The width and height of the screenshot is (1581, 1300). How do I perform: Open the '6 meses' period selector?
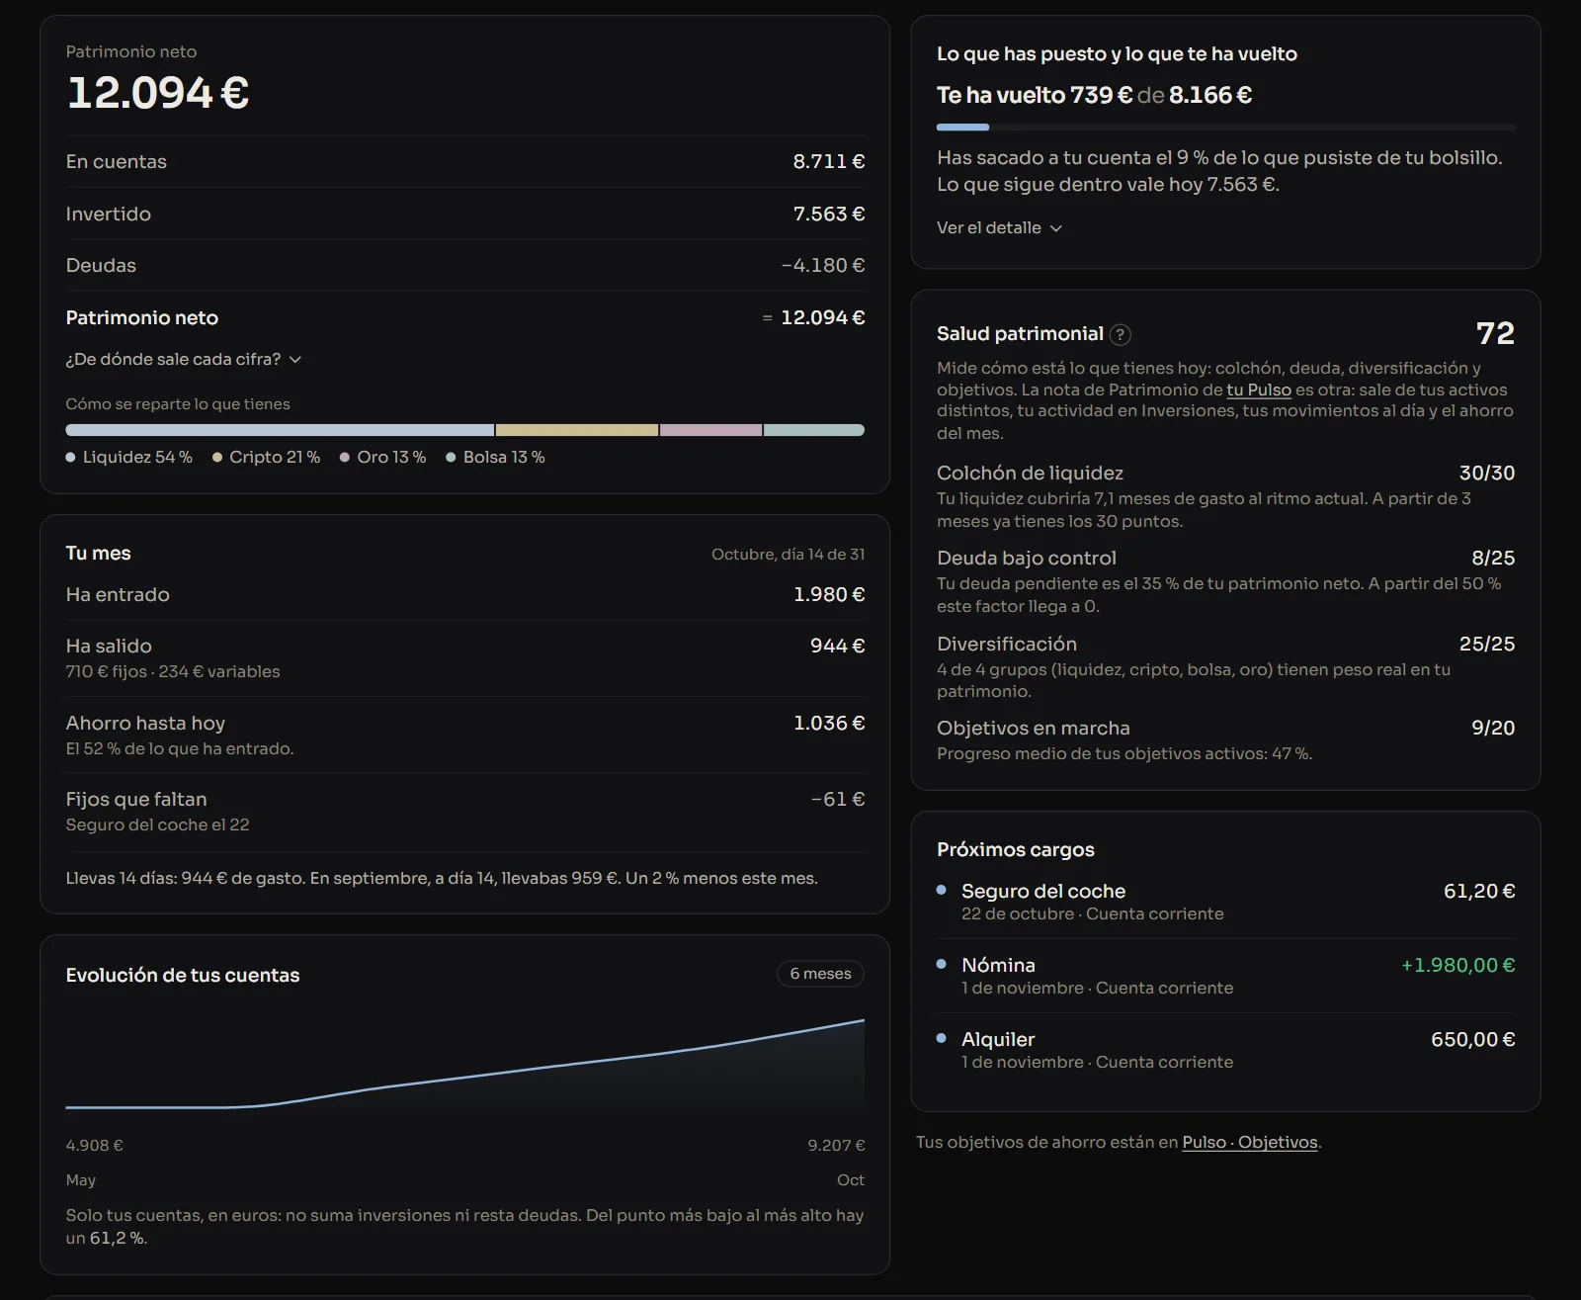820,974
